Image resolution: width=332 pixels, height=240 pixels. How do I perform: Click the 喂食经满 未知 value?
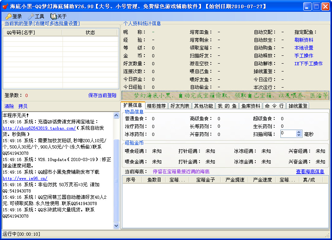[157, 151]
